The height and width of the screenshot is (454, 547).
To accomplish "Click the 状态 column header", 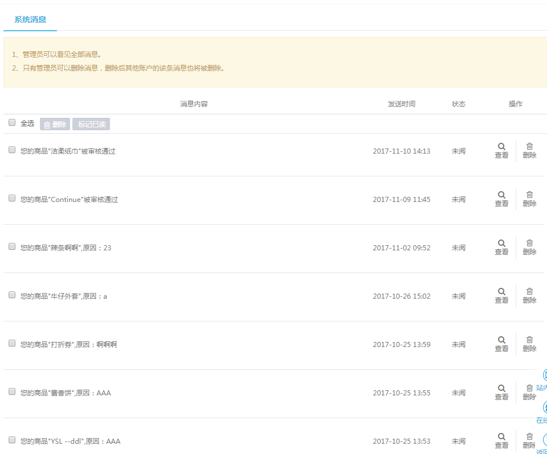I will 458,104.
